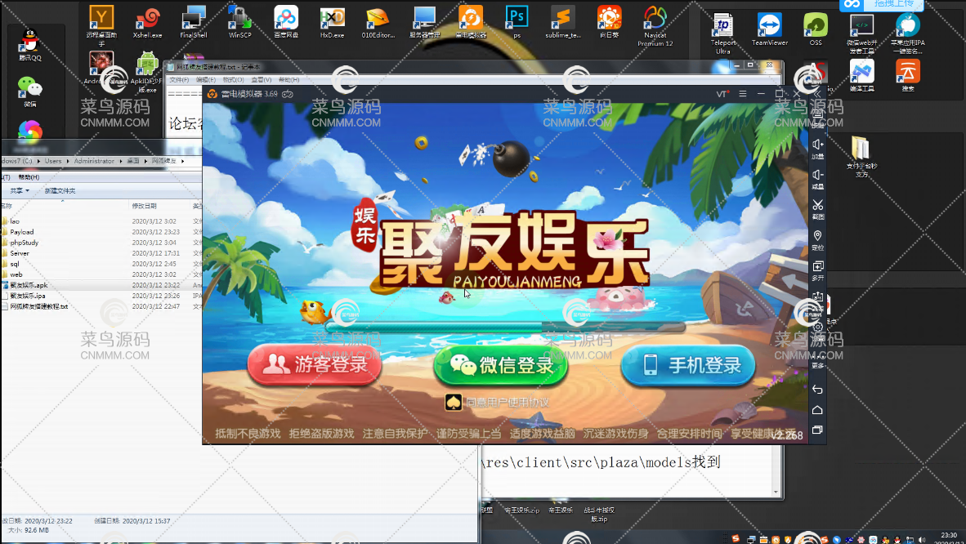Toggle the 同意用户使用协议 agreement checkbox

point(453,402)
